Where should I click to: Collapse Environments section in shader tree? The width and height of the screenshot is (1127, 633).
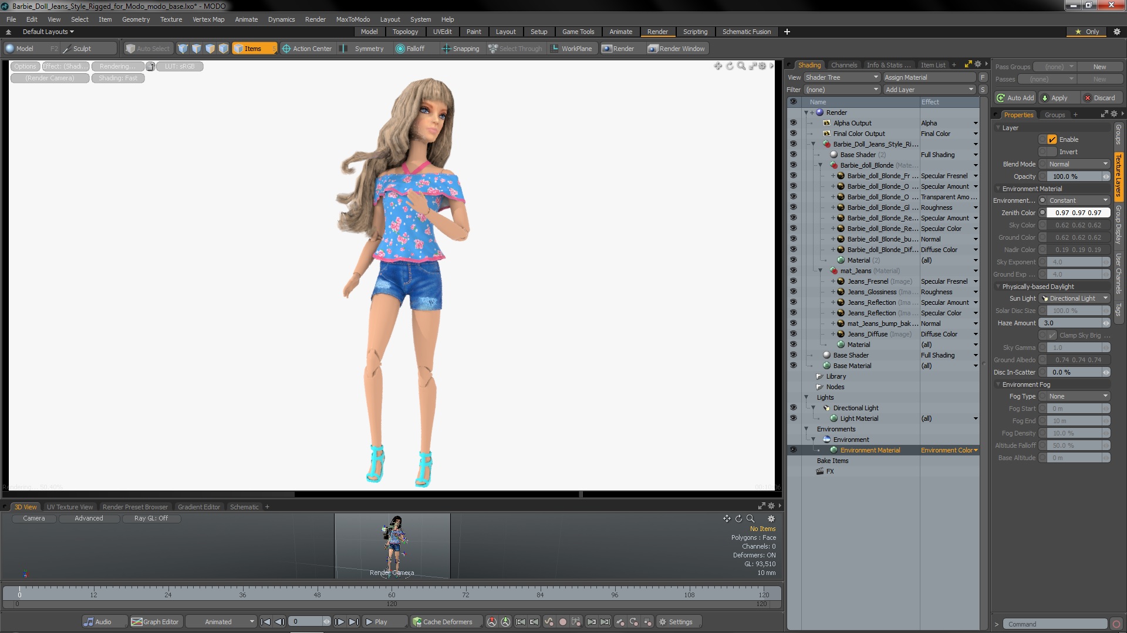pyautogui.click(x=807, y=429)
